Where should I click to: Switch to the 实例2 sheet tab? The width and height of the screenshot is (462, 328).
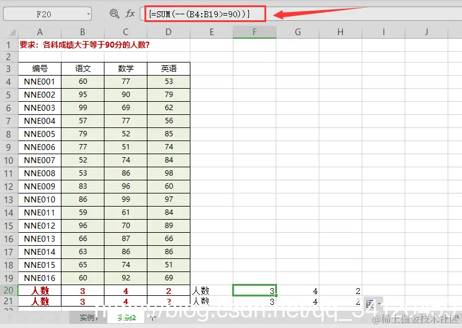[126, 318]
